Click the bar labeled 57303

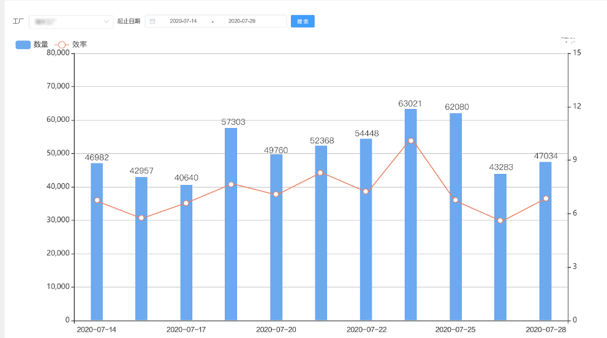click(x=231, y=223)
